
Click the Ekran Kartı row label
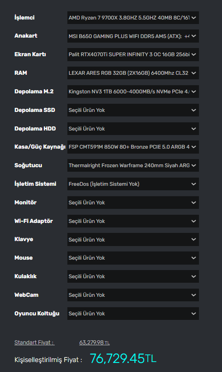(30, 54)
